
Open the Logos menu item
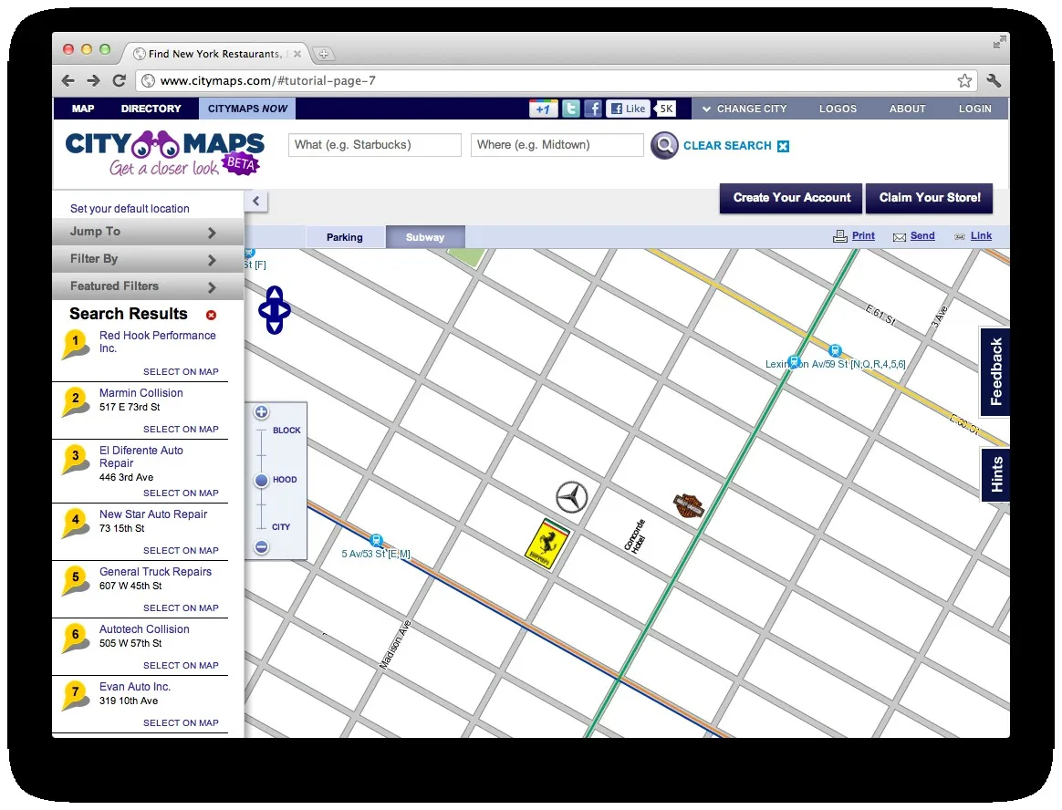coord(838,109)
